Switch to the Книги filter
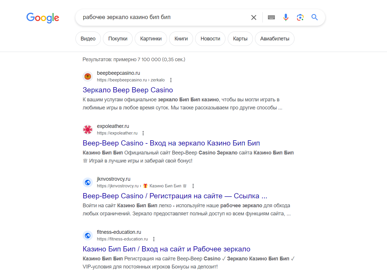The height and width of the screenshot is (280, 387). click(x=181, y=39)
